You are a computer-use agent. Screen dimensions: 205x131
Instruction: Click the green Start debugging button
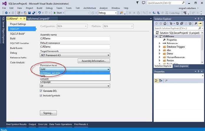[58, 13]
